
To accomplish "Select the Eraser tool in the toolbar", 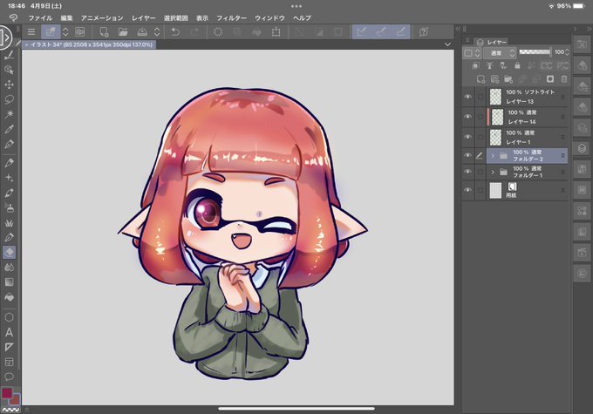I will 9,252.
